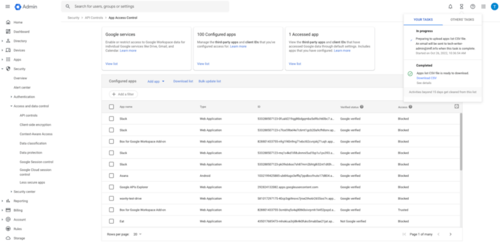This screenshot has height=246, width=500.
Task: Switch to the Others' Tasks tab
Action: [462, 20]
